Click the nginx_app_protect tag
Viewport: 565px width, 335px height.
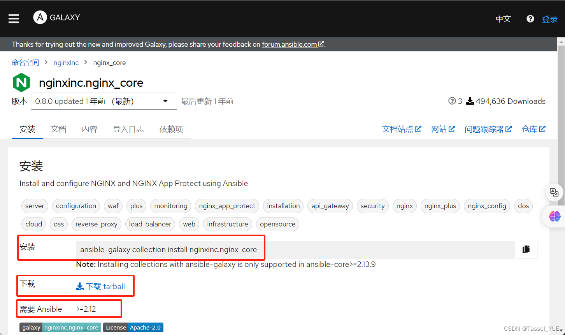pyautogui.click(x=227, y=206)
